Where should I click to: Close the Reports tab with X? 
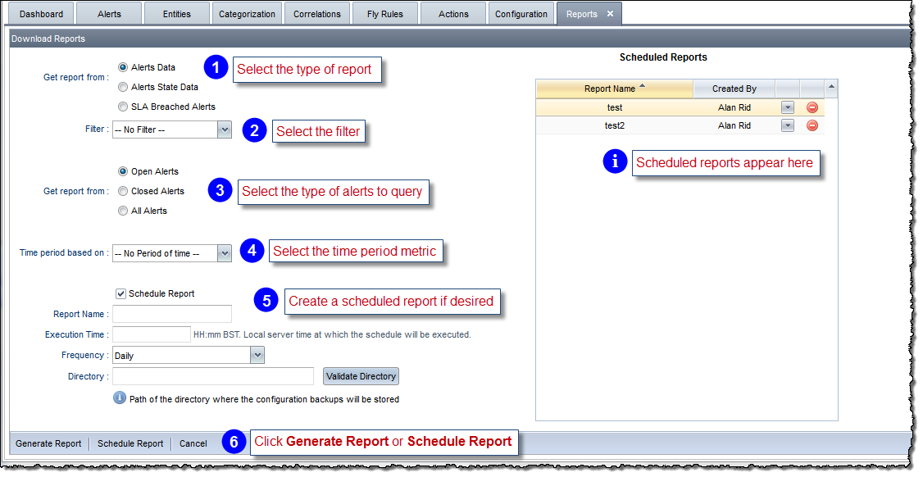click(x=610, y=14)
